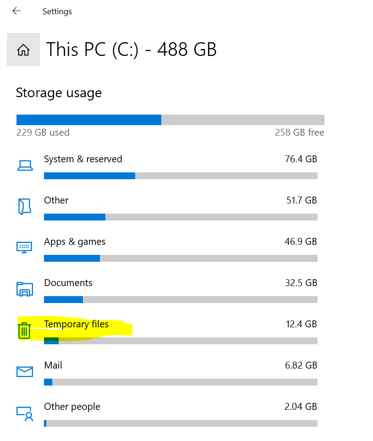Open Mail storage usage details
The height and width of the screenshot is (441, 373).
pyautogui.click(x=53, y=366)
